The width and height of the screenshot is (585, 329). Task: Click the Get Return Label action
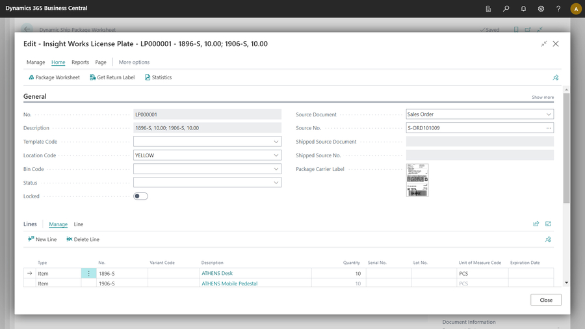pos(112,77)
